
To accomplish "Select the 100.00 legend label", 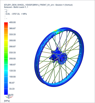I will coord(12,77).
